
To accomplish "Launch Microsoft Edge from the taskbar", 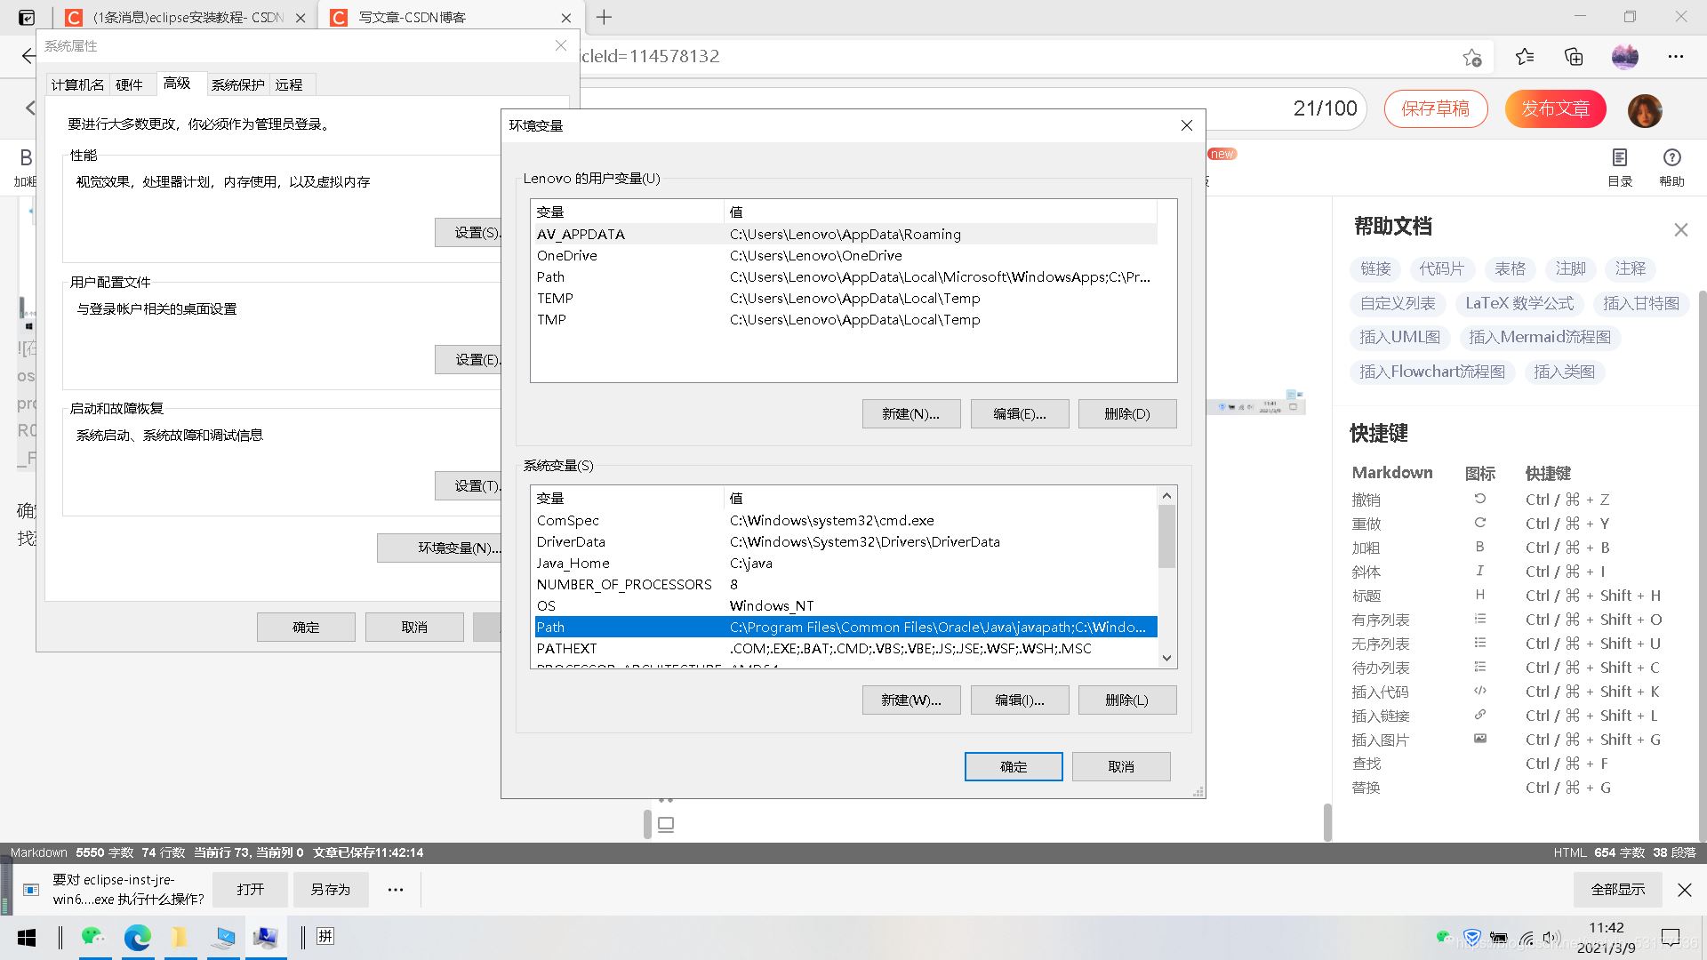I will coord(138,937).
